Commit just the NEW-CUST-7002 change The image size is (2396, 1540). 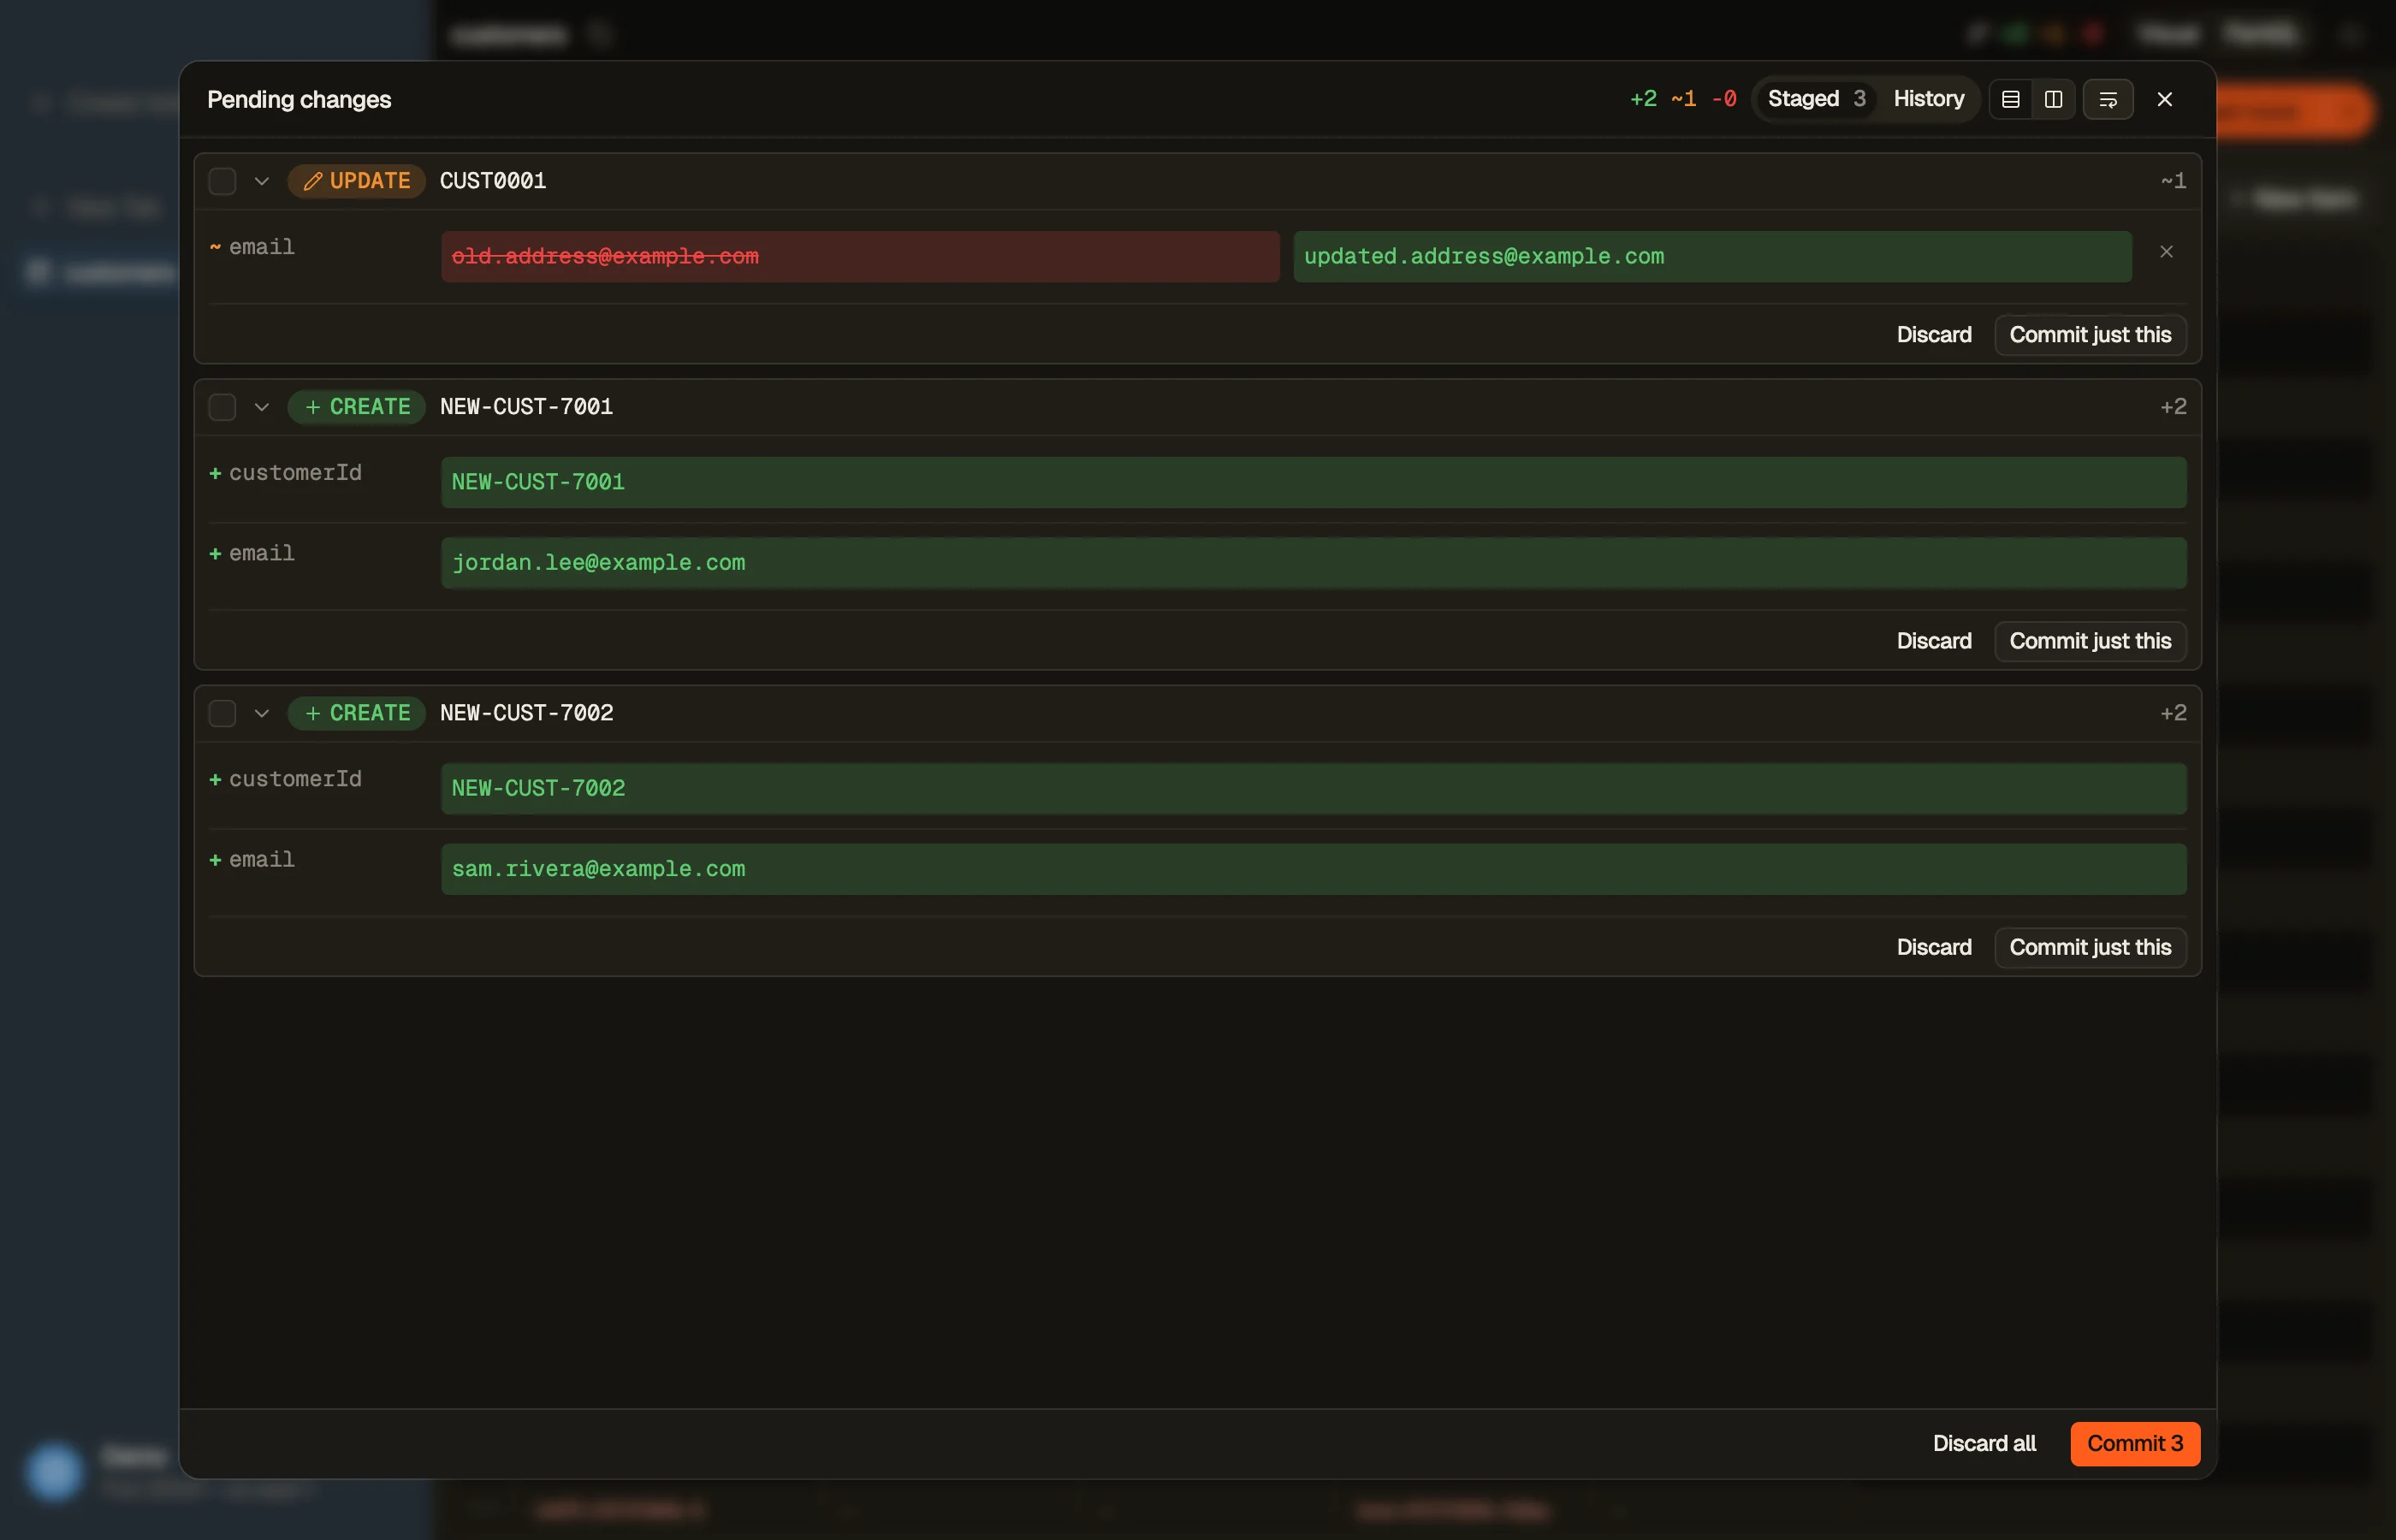click(2090, 947)
